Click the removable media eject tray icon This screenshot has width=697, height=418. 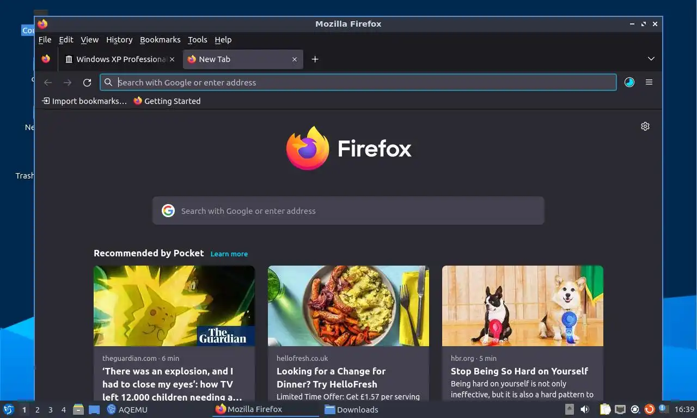(569, 409)
